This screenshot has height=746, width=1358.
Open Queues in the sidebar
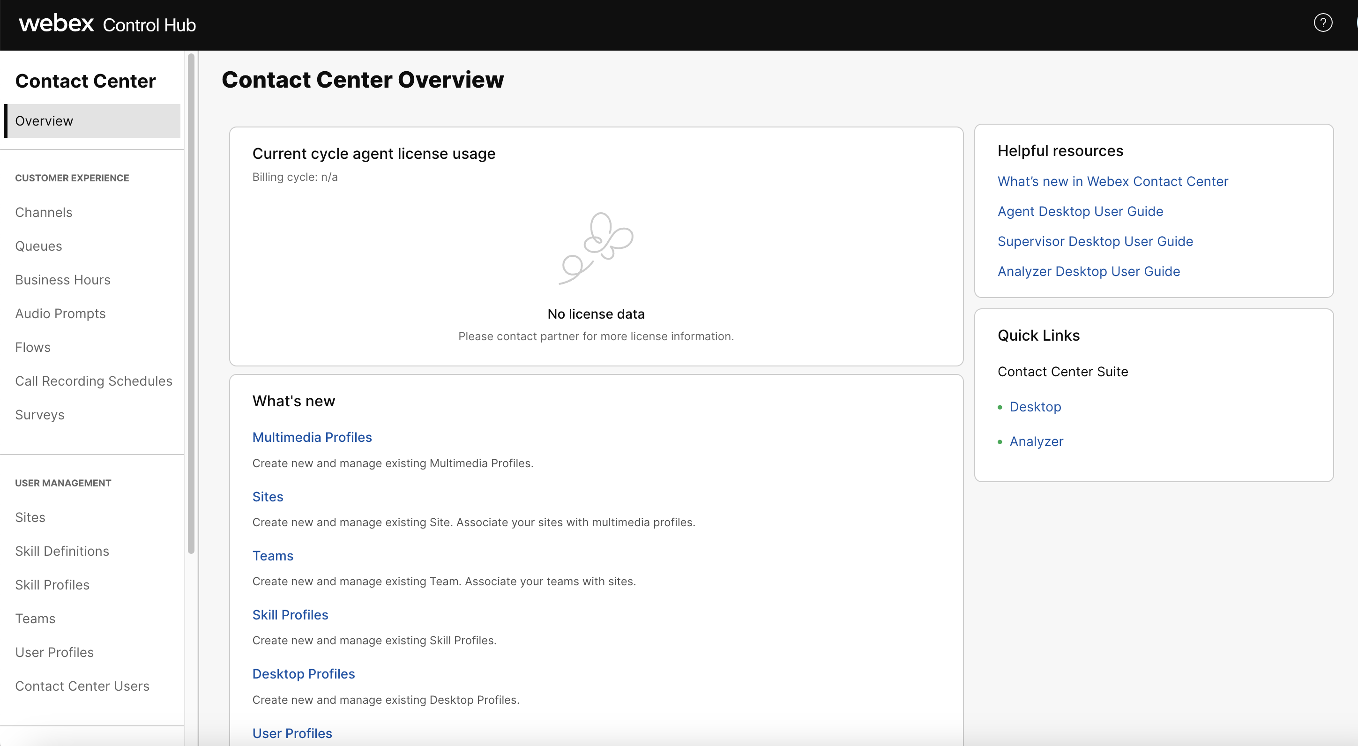[38, 246]
